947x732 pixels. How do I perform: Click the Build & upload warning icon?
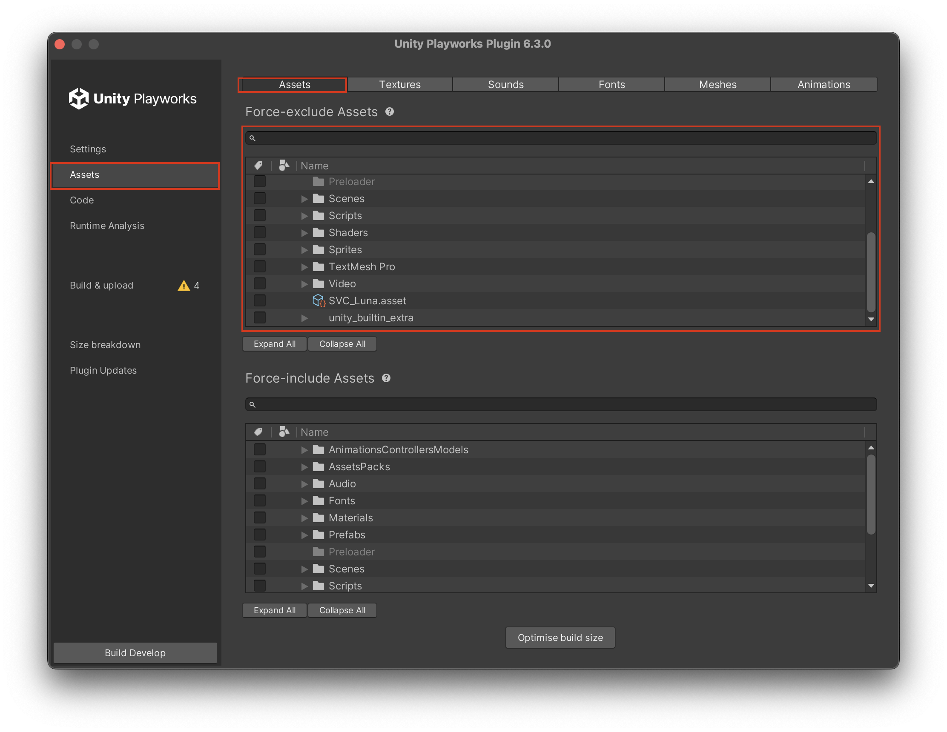[x=184, y=286]
